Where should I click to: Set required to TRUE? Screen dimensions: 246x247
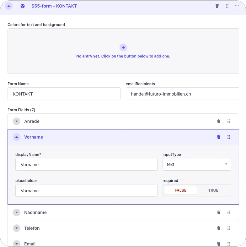pyautogui.click(x=213, y=190)
